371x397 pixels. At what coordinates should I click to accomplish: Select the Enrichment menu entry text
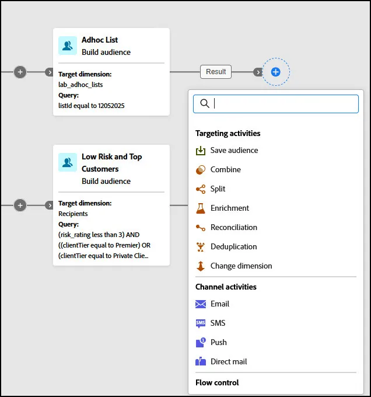[x=230, y=208]
